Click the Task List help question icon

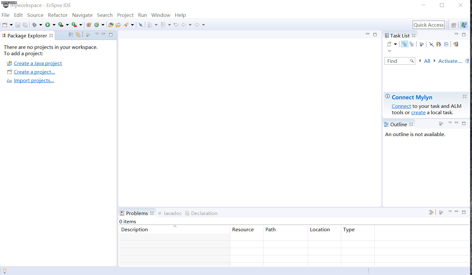coord(467,61)
